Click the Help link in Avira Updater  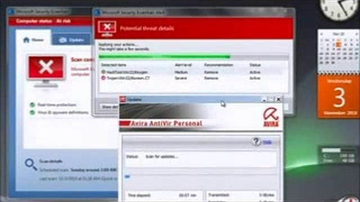coord(267,142)
